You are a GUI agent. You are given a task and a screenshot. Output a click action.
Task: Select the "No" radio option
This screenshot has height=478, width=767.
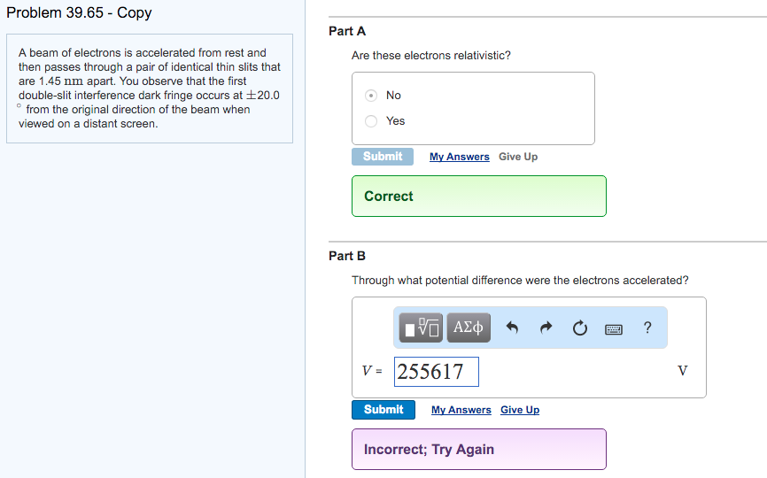(x=372, y=96)
